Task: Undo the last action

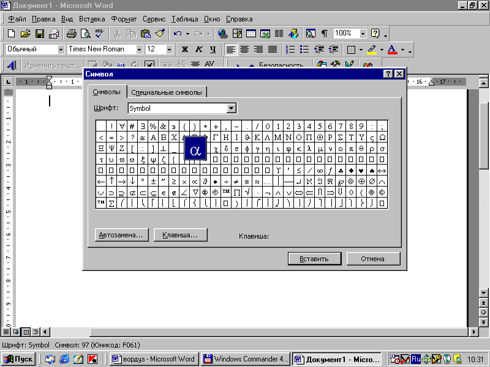Action: [178, 34]
